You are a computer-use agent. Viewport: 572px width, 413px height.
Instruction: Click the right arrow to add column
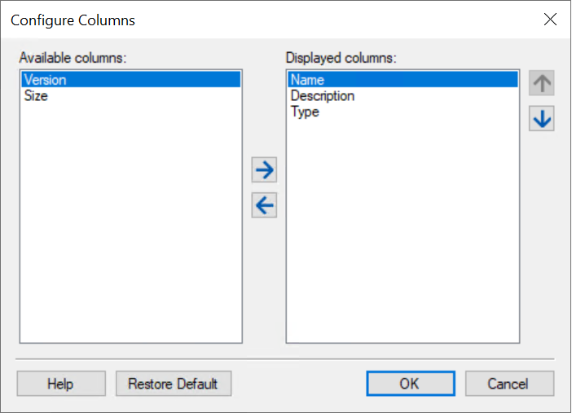(x=265, y=170)
